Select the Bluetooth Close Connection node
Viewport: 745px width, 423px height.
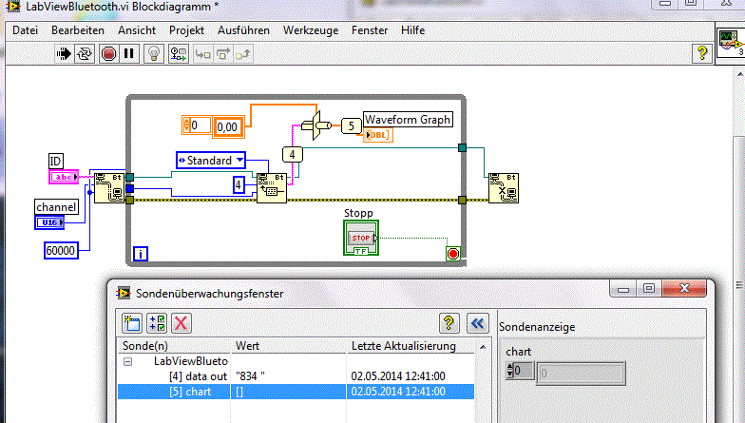tap(504, 188)
